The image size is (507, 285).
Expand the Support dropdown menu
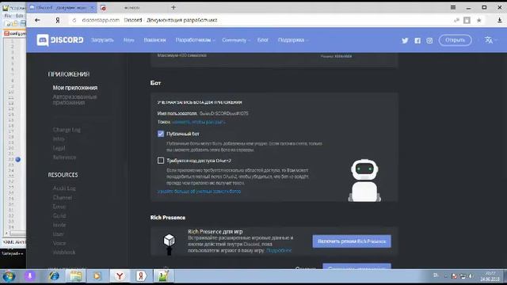point(293,40)
